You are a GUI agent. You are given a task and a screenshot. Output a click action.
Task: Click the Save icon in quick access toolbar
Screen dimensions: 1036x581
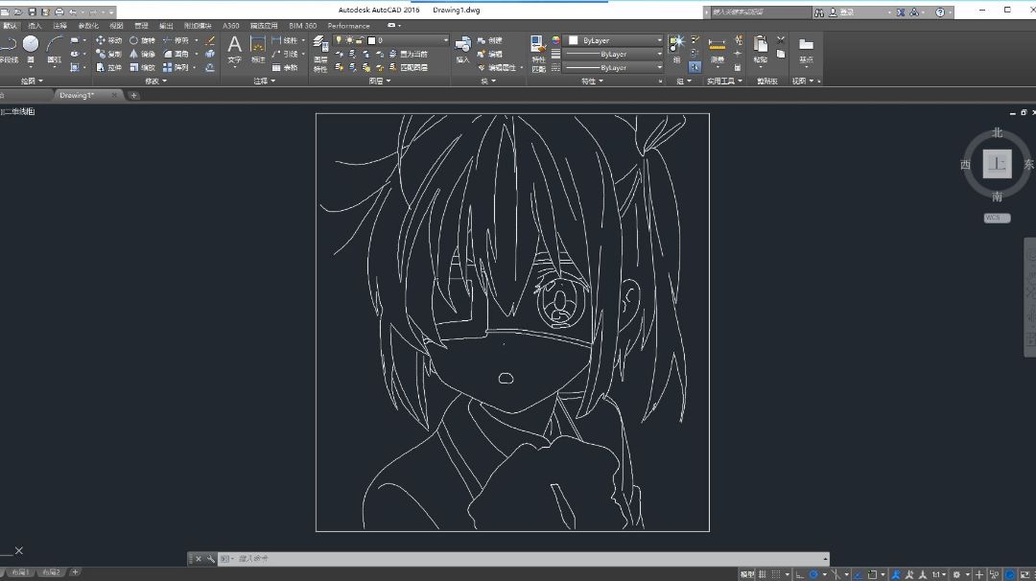tap(32, 12)
